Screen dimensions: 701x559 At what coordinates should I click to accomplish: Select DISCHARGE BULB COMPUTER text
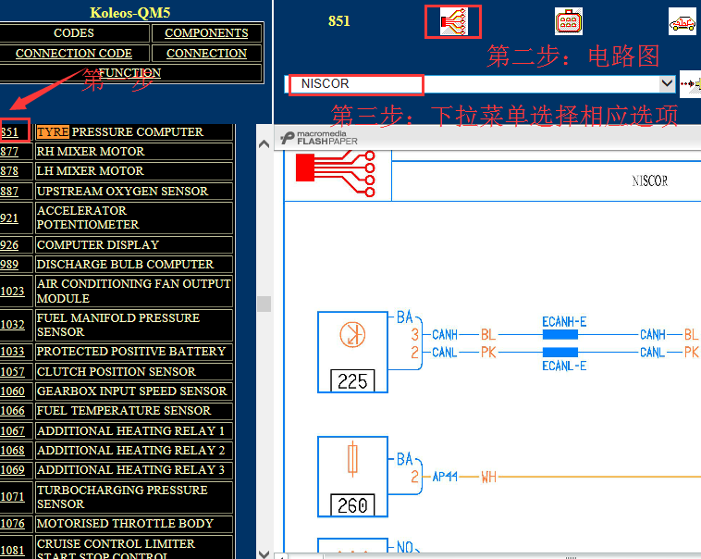click(125, 264)
